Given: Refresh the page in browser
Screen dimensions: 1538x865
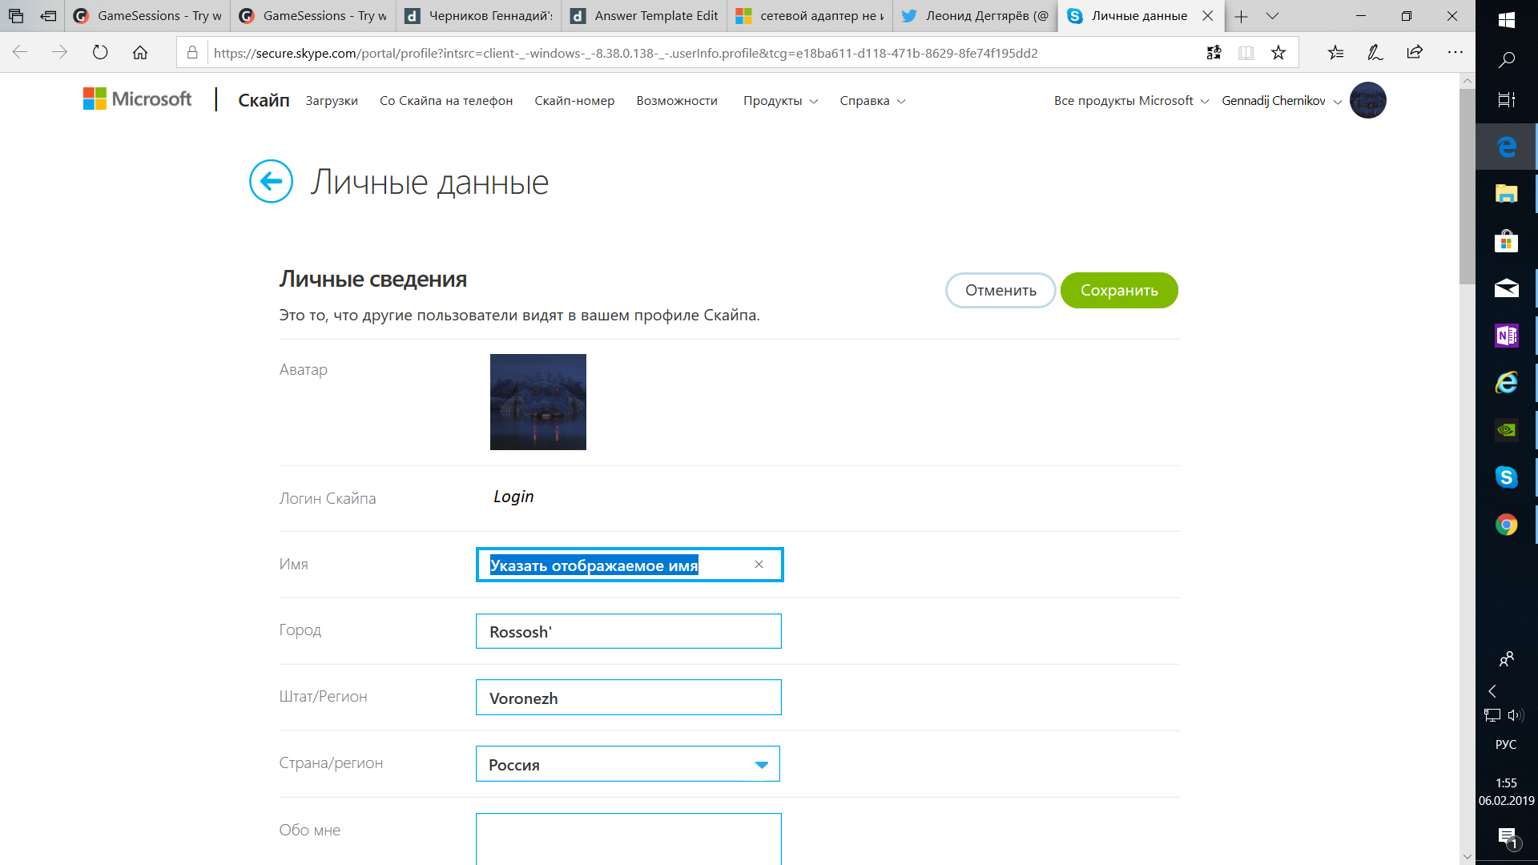Looking at the screenshot, I should [x=100, y=53].
